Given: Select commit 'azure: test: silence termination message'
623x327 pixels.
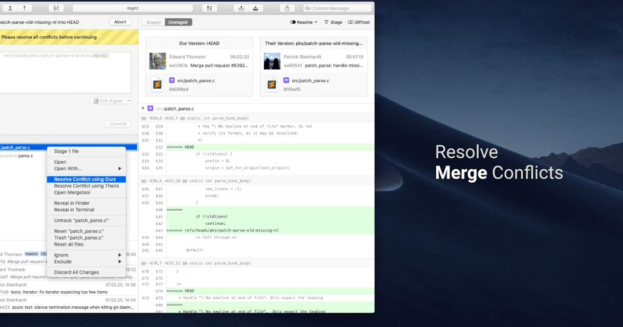Looking at the screenshot, I should [69, 304].
